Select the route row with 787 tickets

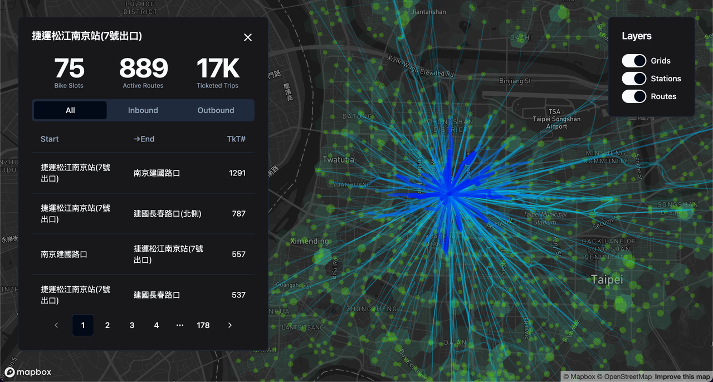tap(143, 214)
